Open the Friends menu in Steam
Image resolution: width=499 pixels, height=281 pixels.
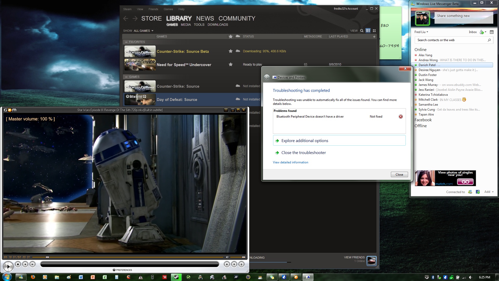[153, 9]
